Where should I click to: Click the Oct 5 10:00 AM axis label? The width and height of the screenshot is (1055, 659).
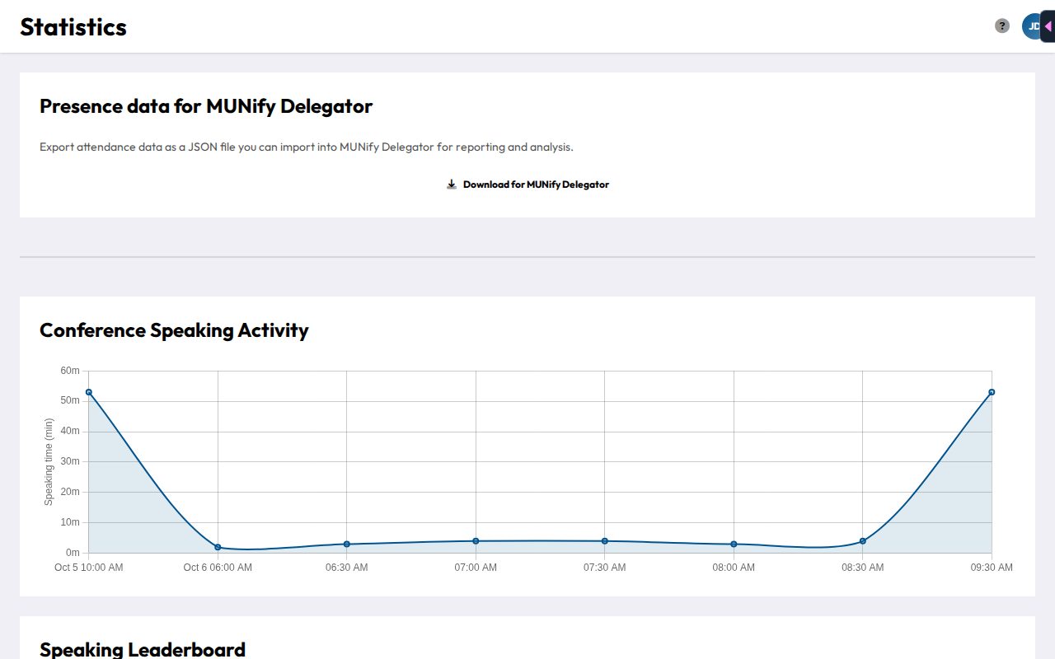pos(89,568)
